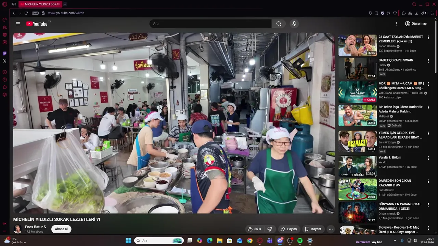
Task: Toggle the VPN badge in address bar
Action: [35, 13]
